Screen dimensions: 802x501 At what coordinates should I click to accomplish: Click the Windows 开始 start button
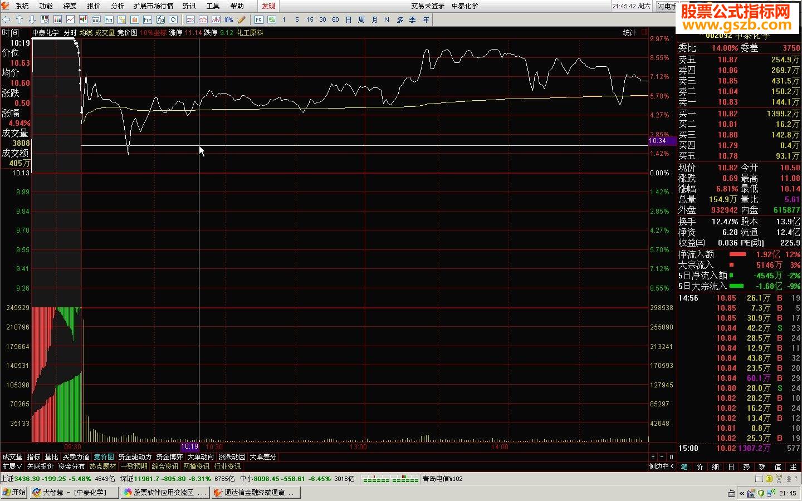pyautogui.click(x=14, y=493)
